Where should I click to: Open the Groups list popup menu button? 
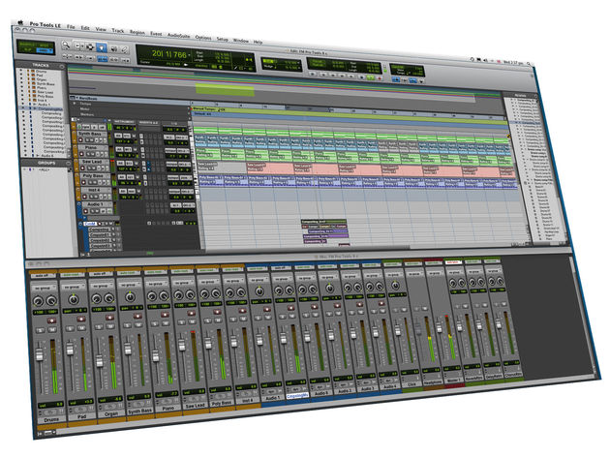(69, 164)
